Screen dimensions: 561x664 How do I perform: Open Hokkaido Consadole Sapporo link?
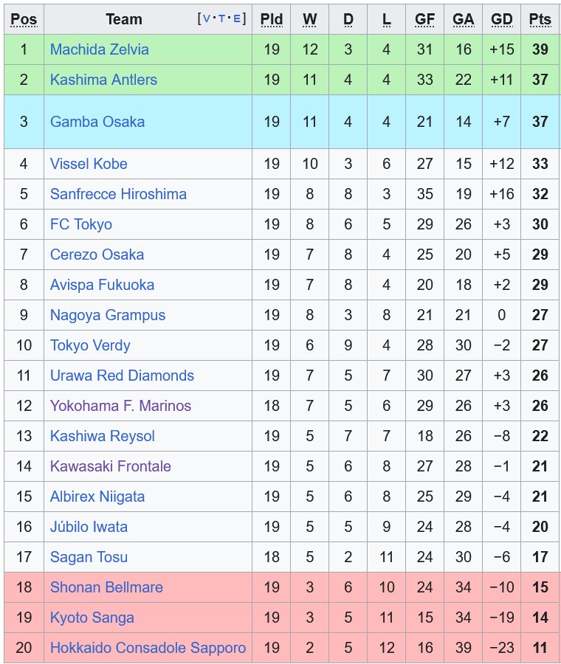148,648
